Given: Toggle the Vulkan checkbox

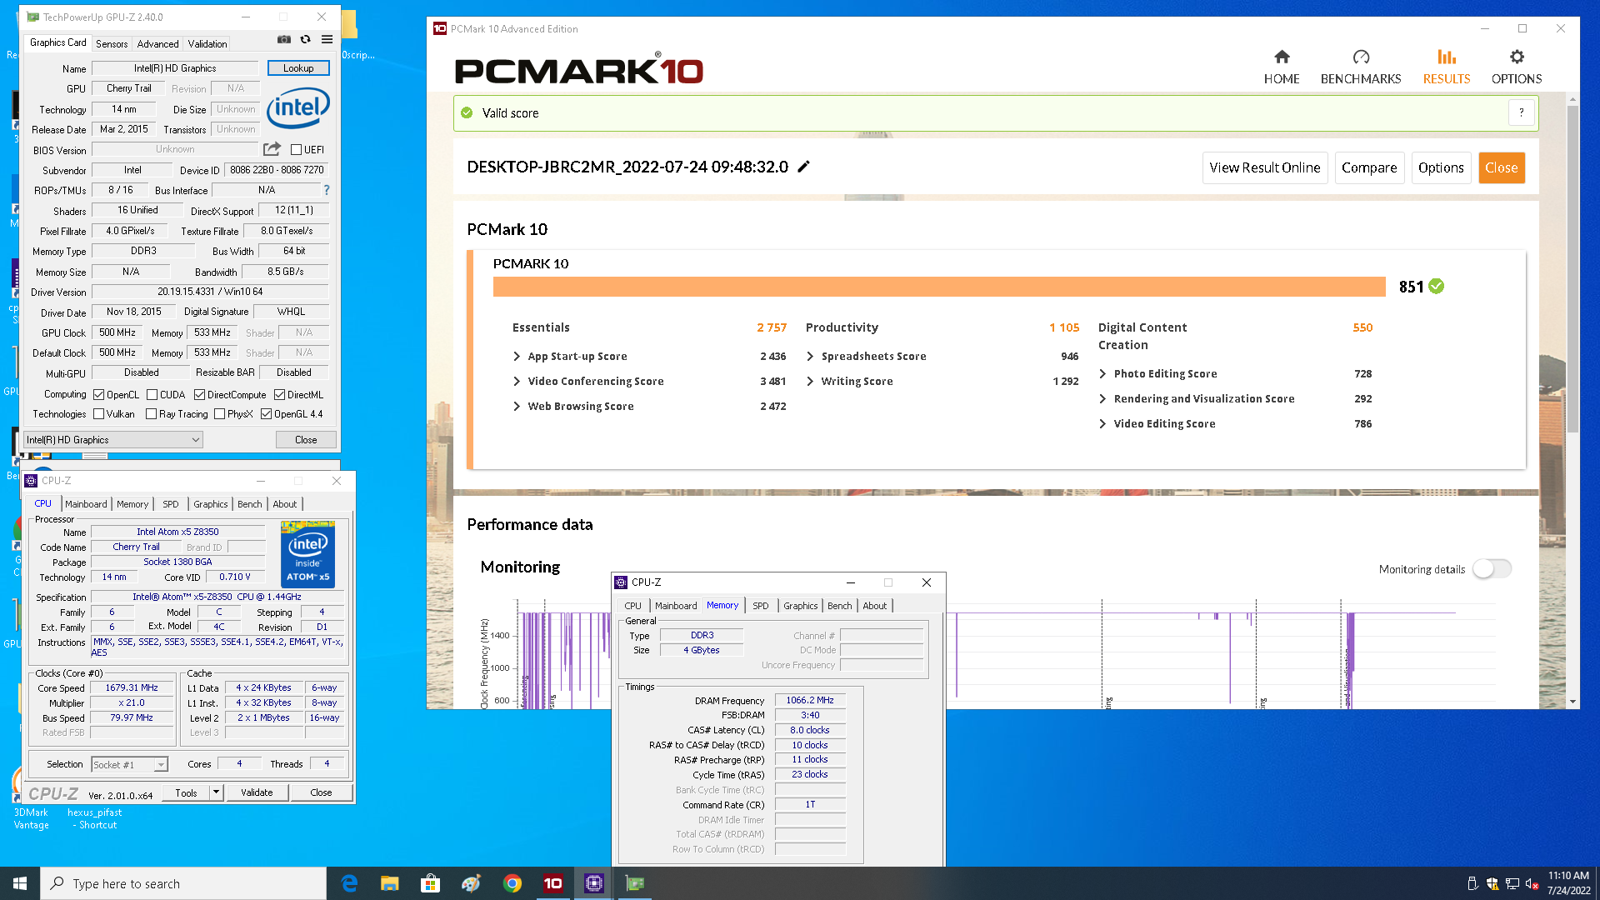Looking at the screenshot, I should 99,414.
